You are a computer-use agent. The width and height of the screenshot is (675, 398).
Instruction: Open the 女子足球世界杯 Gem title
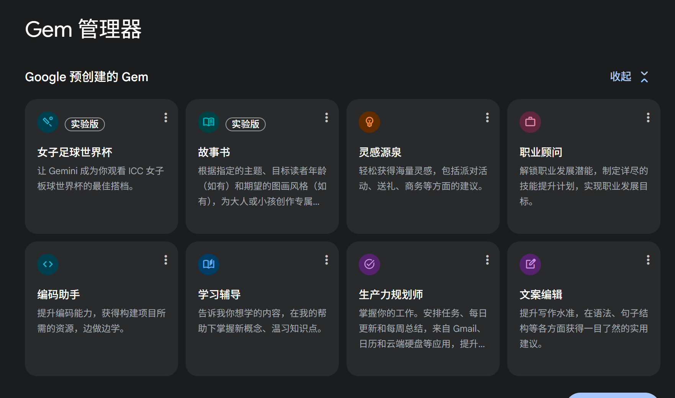(75, 152)
